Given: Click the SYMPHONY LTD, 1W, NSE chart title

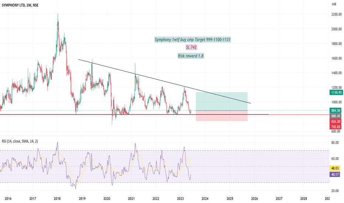Looking at the screenshot, I should pos(20,5).
